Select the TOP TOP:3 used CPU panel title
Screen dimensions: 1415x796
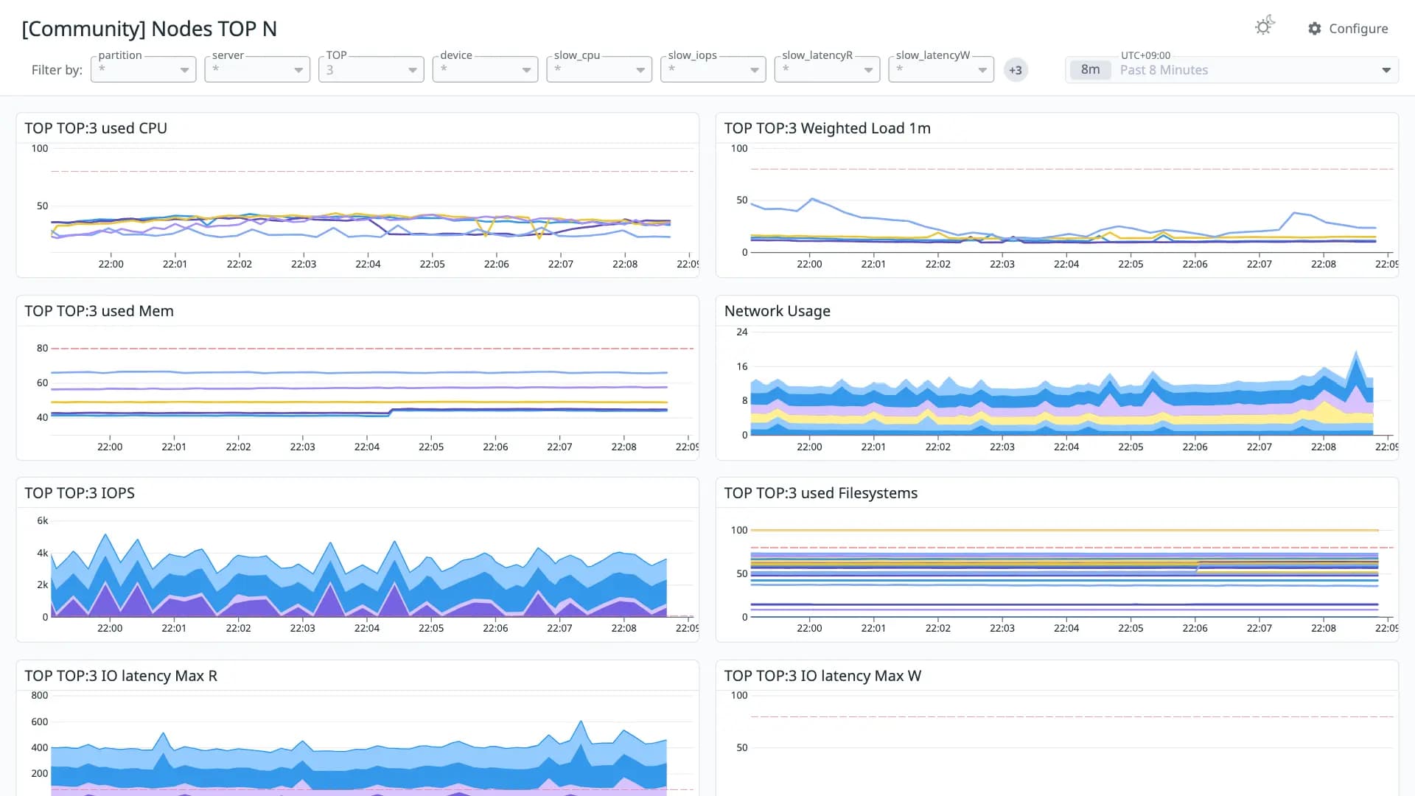[96, 128]
